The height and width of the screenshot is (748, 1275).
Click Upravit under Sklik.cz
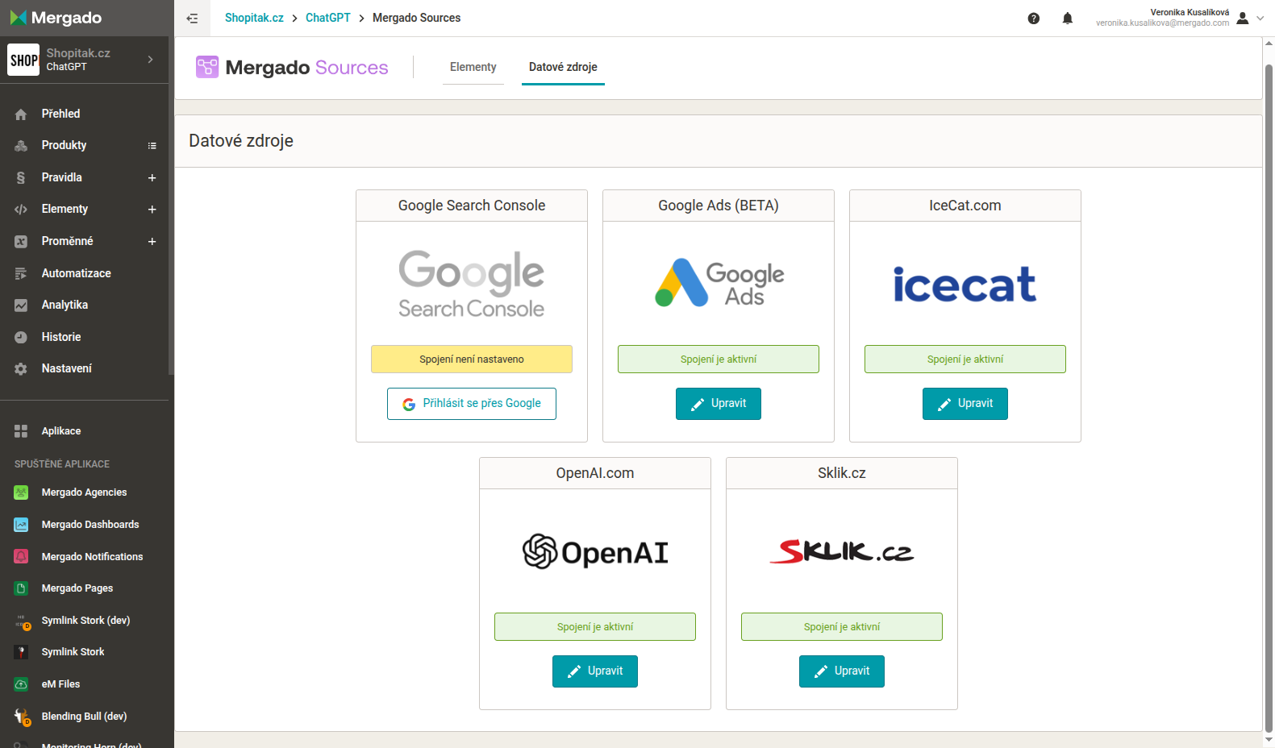(x=842, y=671)
